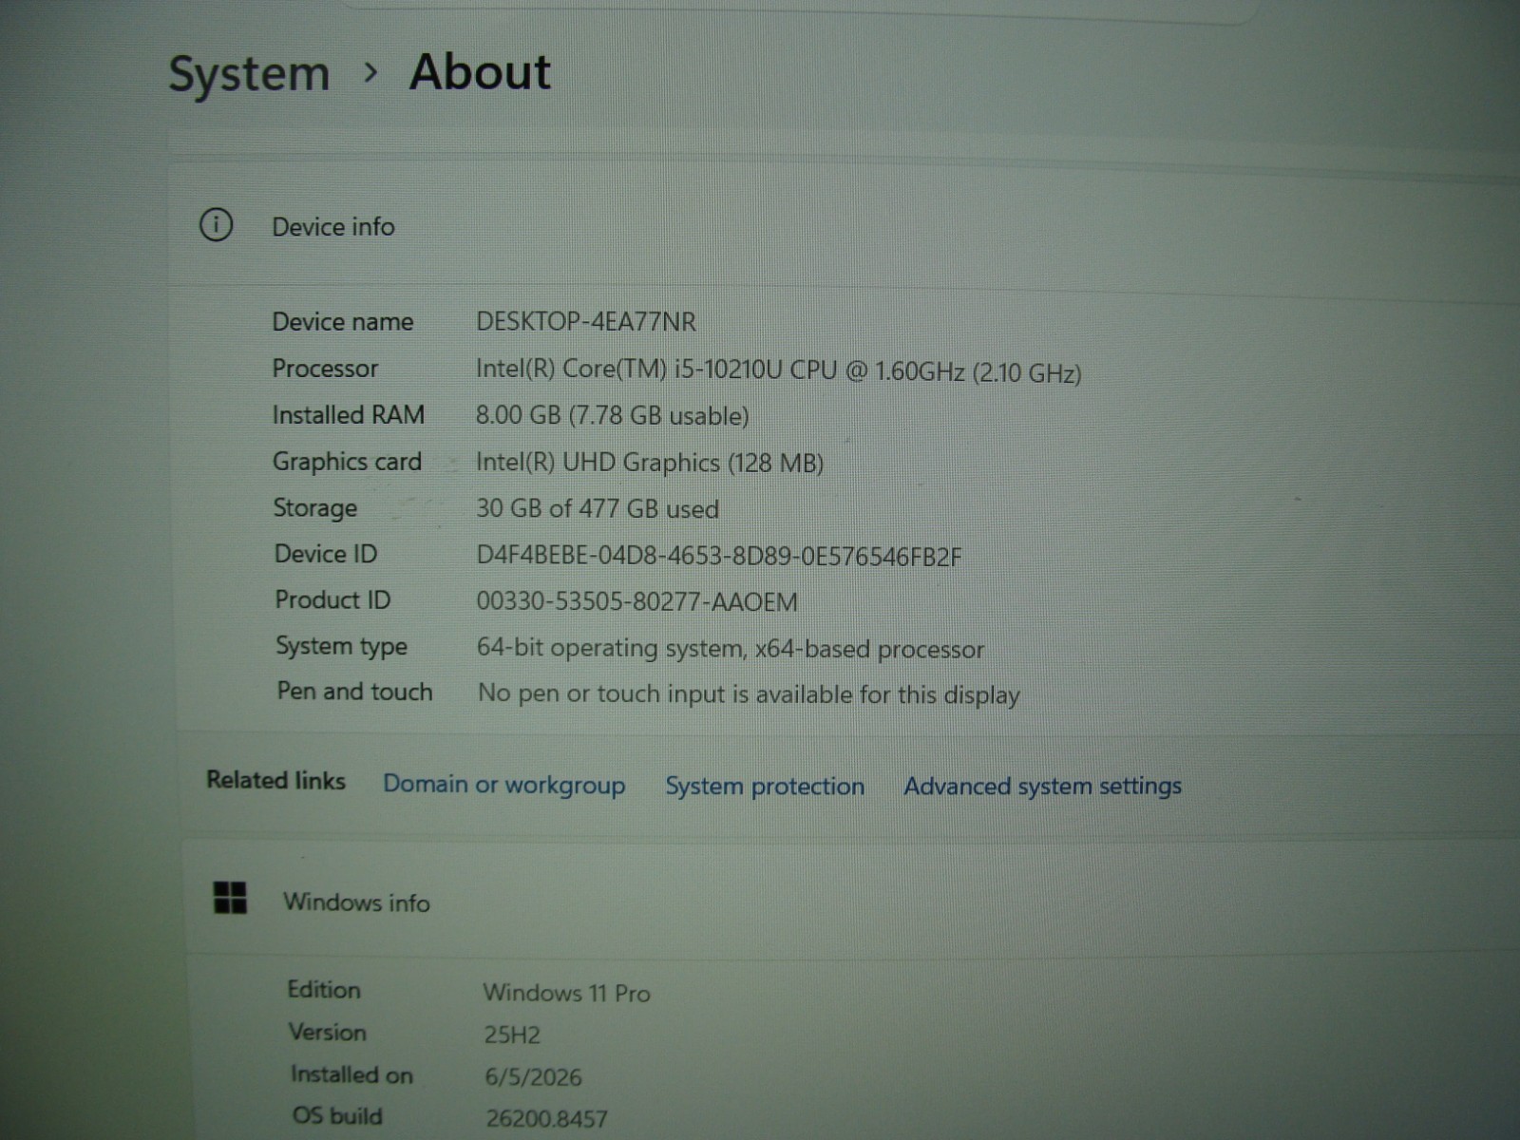Screen dimensions: 1520x1140
Task: Open System protection link
Action: 765,787
